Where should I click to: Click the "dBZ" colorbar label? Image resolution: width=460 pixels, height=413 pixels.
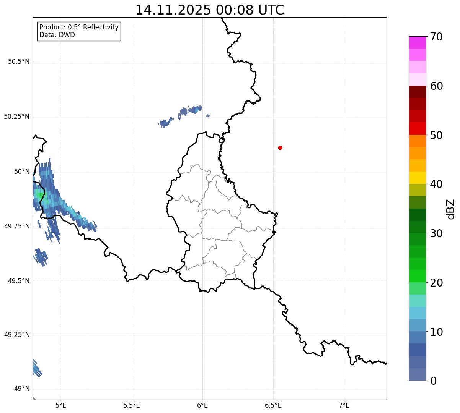pyautogui.click(x=451, y=209)
